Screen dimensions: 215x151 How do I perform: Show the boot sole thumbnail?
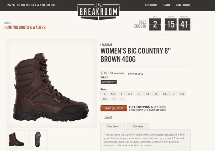coord(38,139)
